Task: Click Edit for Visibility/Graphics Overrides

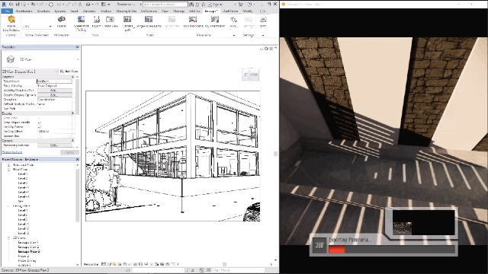Action: coord(54,91)
